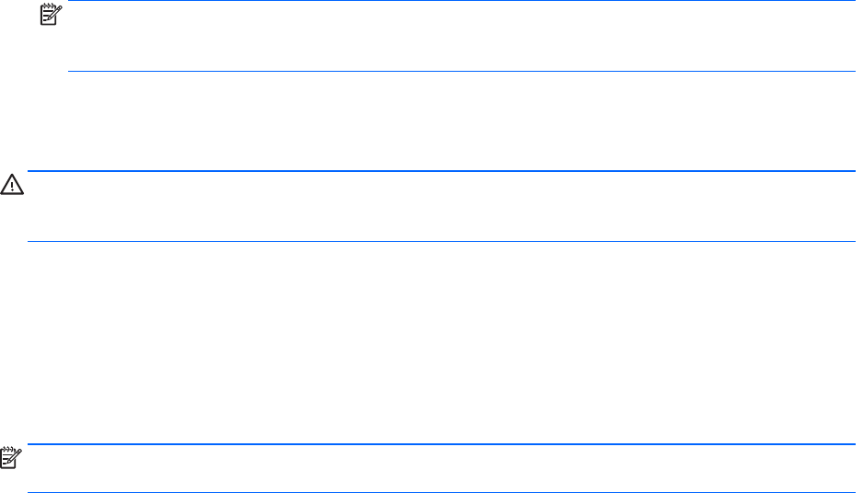The height and width of the screenshot is (493, 856).
Task: Click inside the empty top note box
Action: (461, 36)
